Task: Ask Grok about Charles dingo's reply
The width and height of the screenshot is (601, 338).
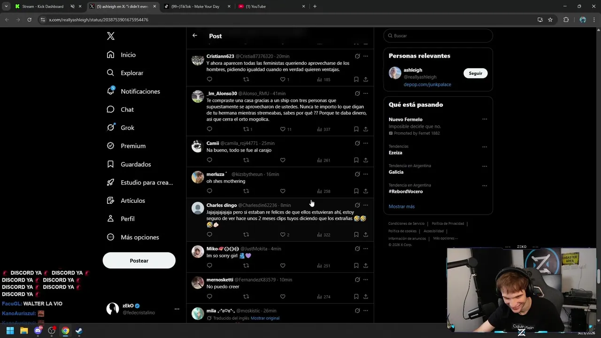Action: (357, 205)
